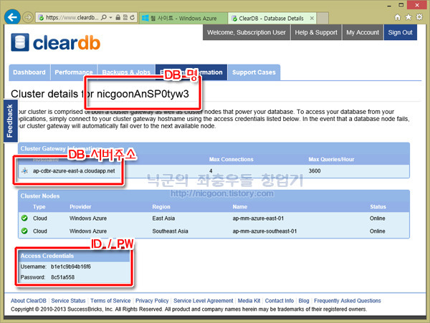Open the Dashboard tab

click(x=29, y=72)
